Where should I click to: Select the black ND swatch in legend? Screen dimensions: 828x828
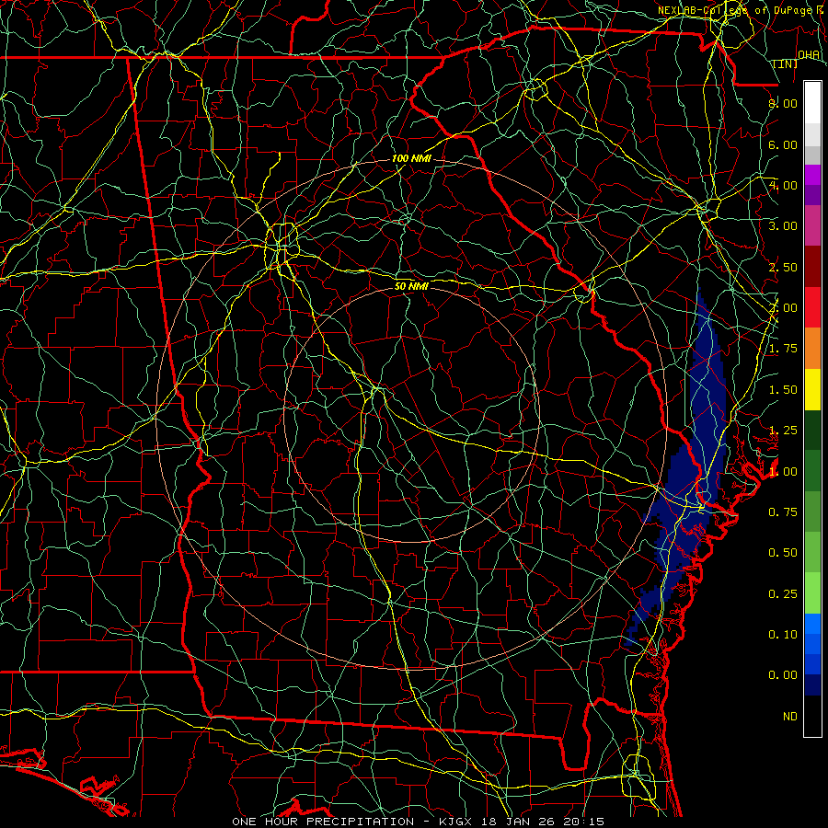click(x=812, y=716)
